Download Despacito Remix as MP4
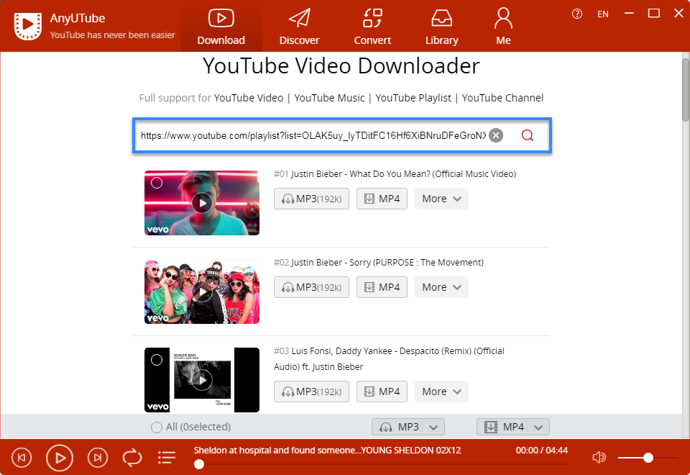The image size is (690, 475). (382, 392)
